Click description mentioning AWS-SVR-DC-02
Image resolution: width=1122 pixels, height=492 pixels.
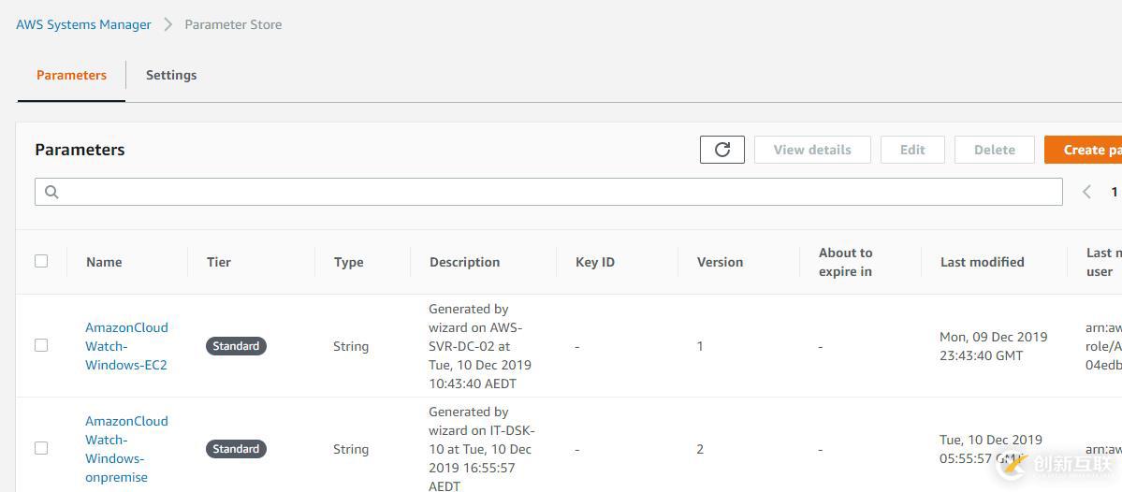coord(480,346)
